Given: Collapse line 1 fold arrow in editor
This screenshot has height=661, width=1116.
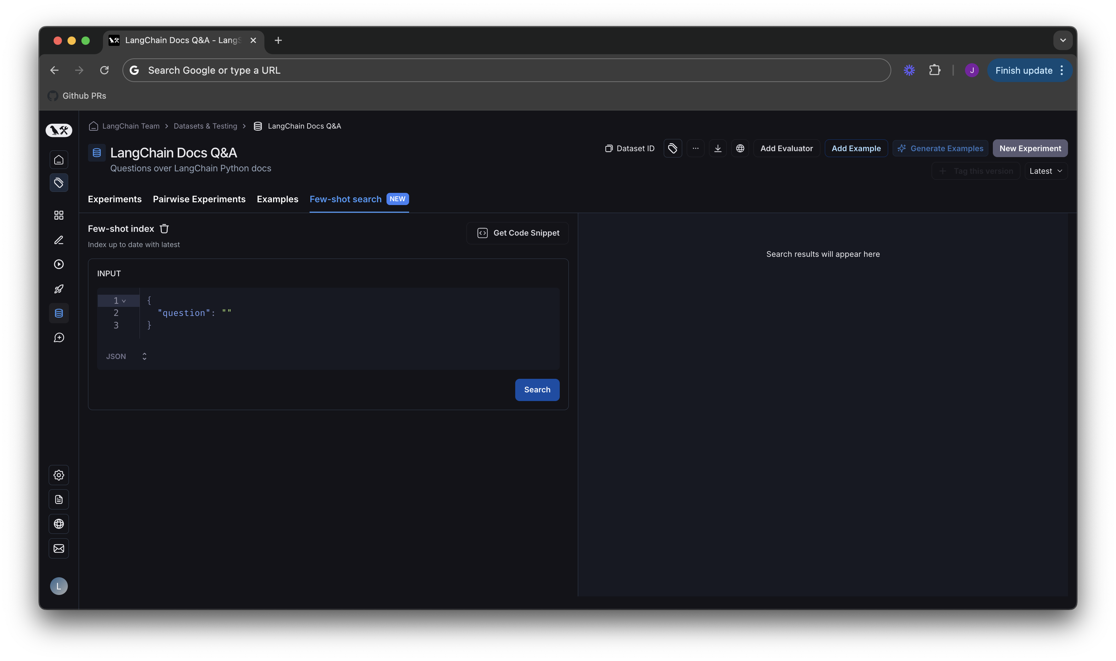Looking at the screenshot, I should pyautogui.click(x=124, y=301).
